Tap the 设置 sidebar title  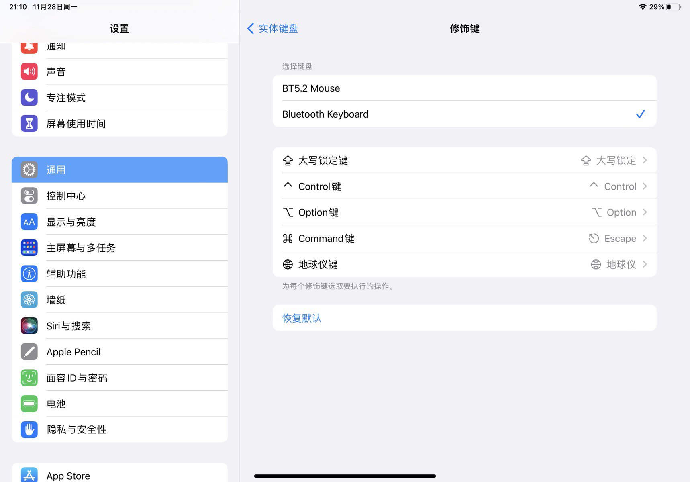coord(119,29)
